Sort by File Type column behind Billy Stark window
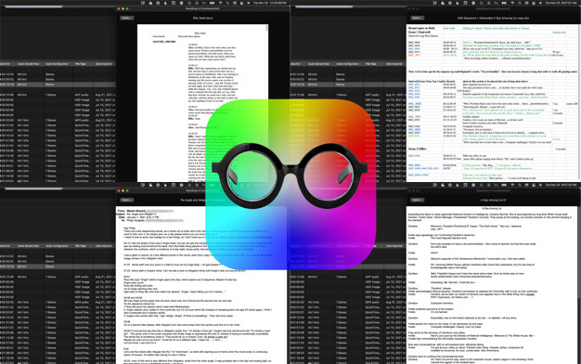The image size is (581, 364). pyautogui.click(x=81, y=64)
